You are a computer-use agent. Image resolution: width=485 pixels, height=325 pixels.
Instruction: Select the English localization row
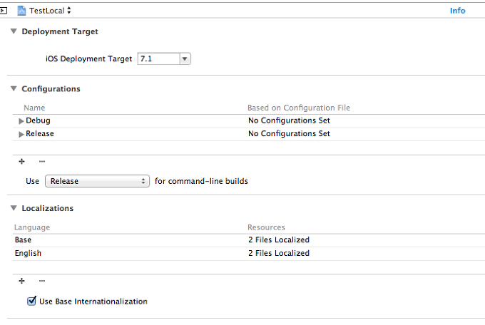[249, 253]
